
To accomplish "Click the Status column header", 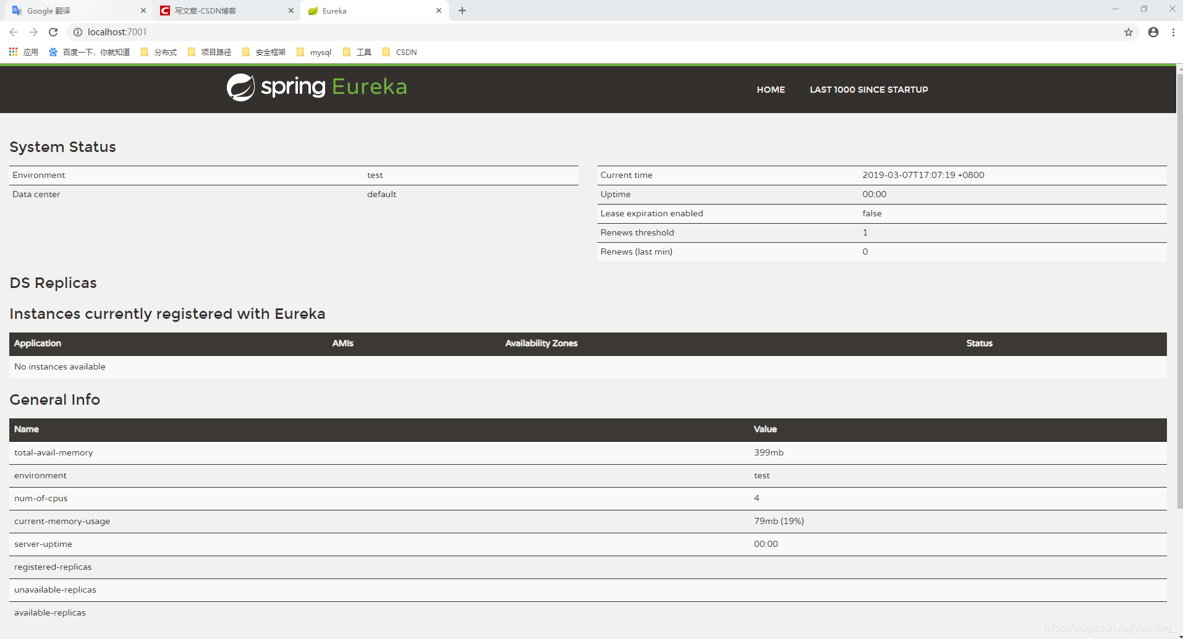I will [x=980, y=344].
